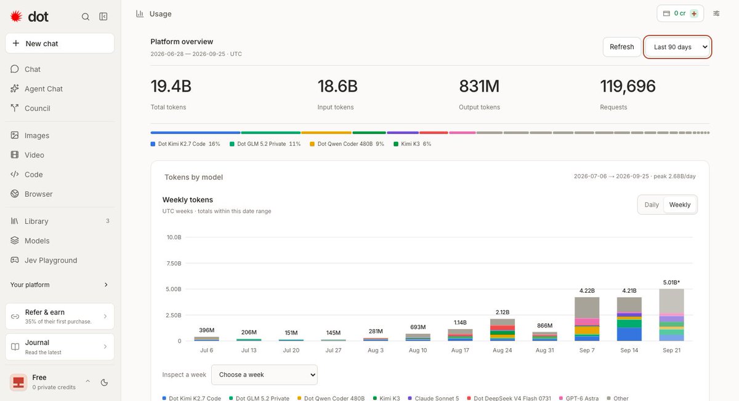The width and height of the screenshot is (739, 401).
Task: Click the Sep 21 weekly bar
Action: pos(671,315)
